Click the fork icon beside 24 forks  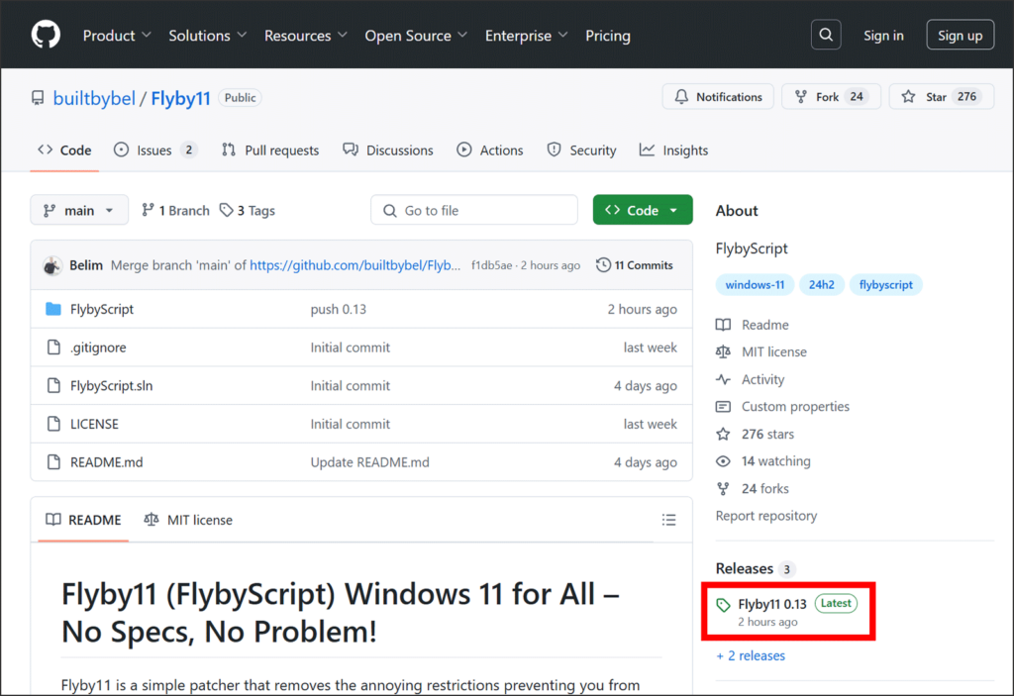(723, 488)
